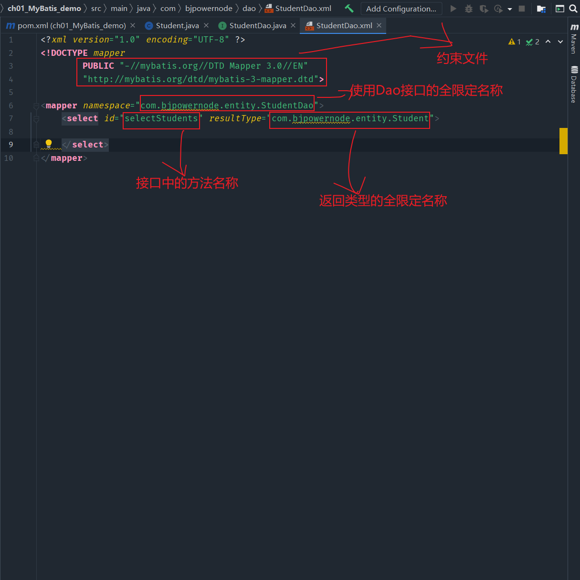Click the id value selectStudents
This screenshot has width=580, height=580.
point(161,118)
